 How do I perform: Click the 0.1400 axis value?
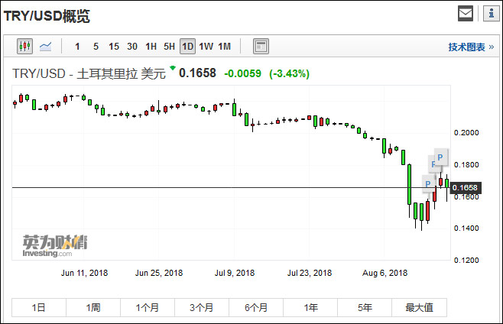click(x=466, y=228)
